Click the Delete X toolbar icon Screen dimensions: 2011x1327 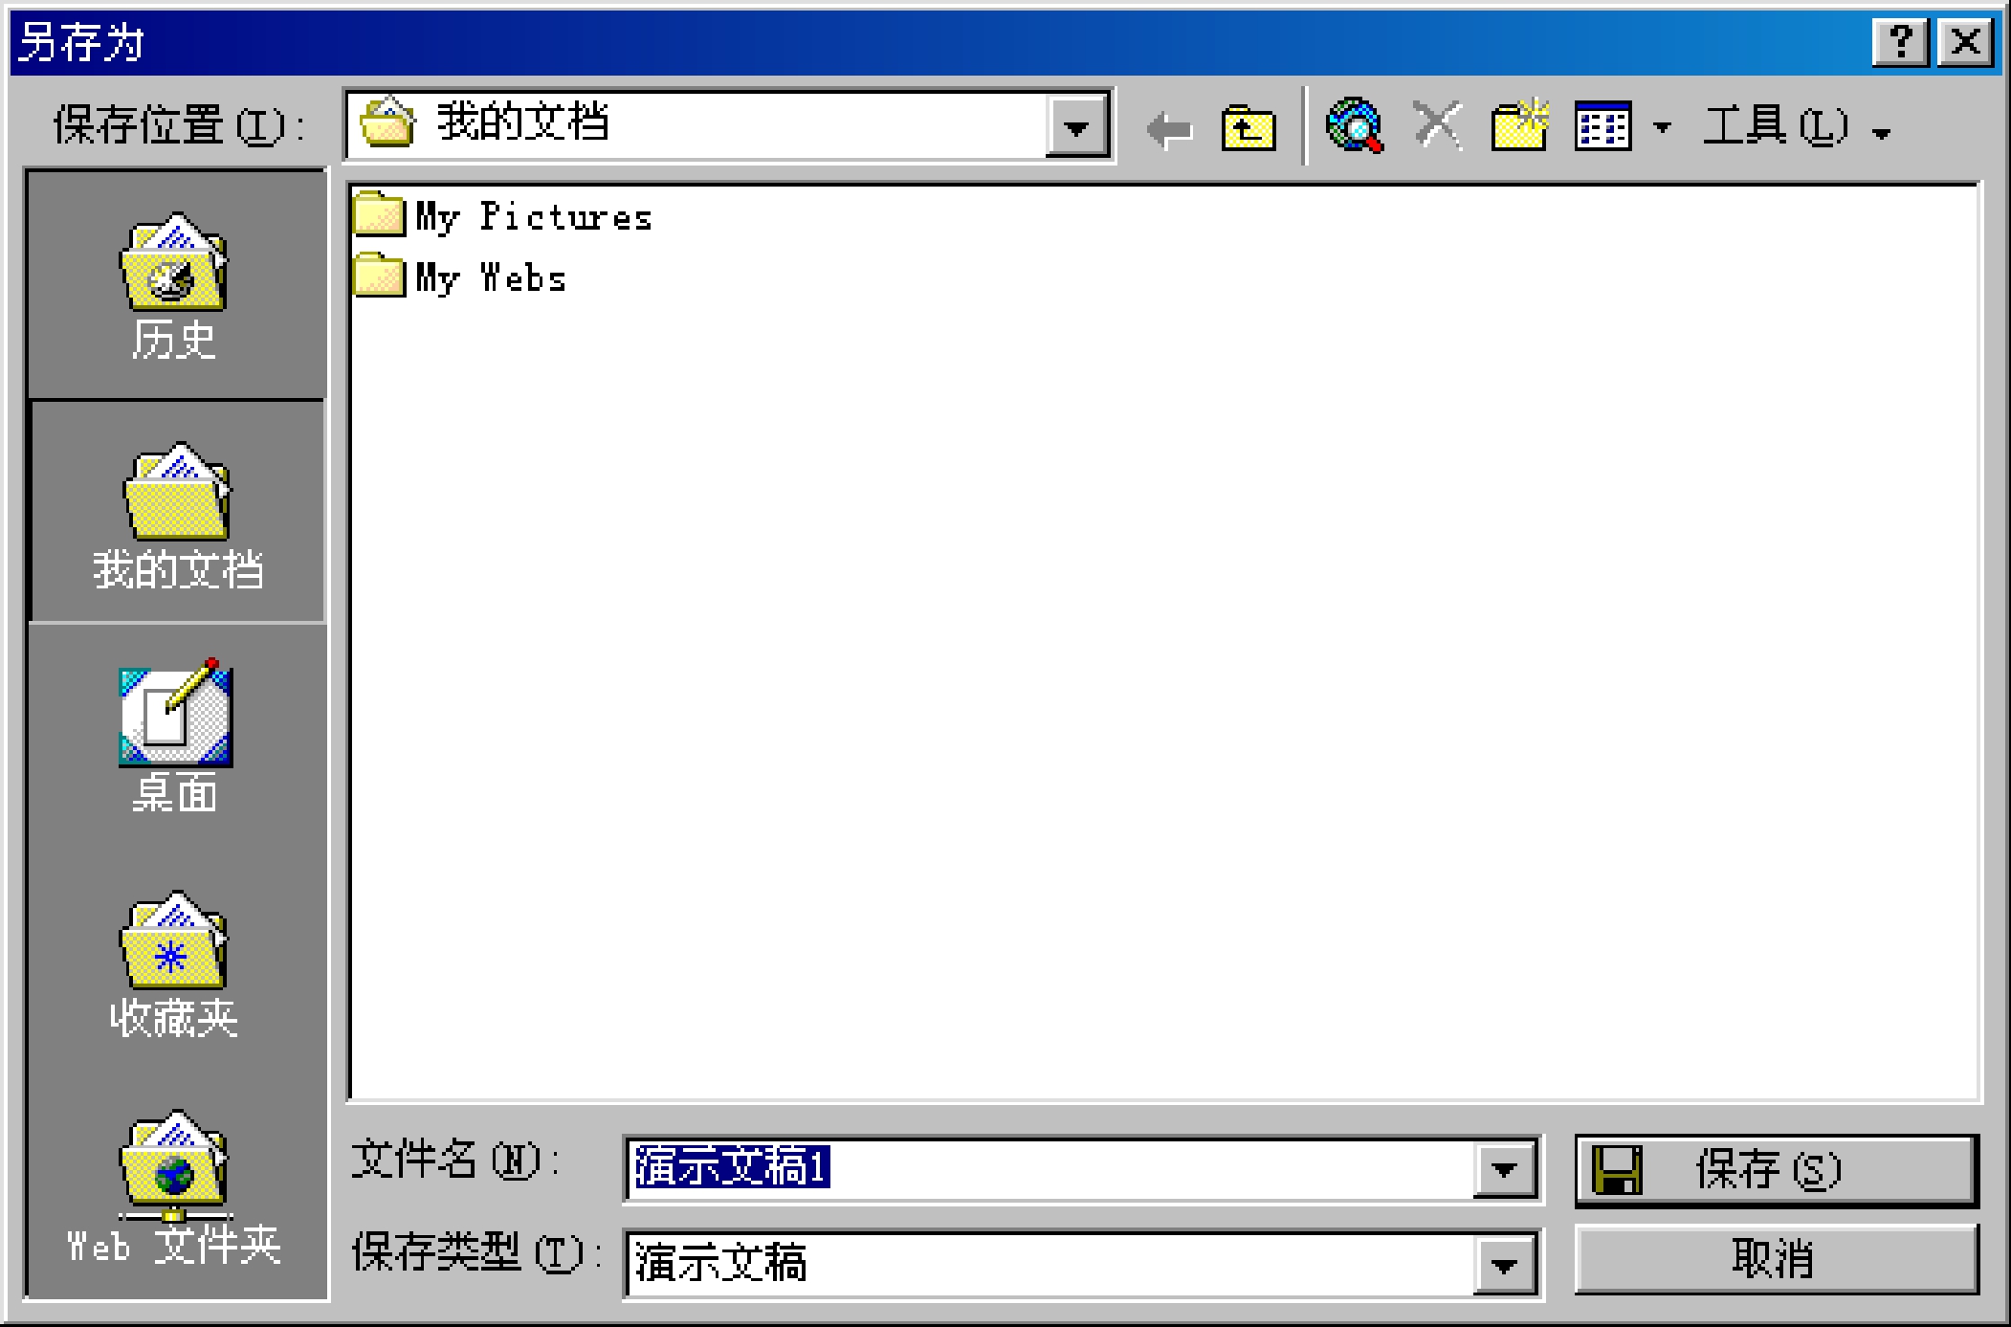1437,126
